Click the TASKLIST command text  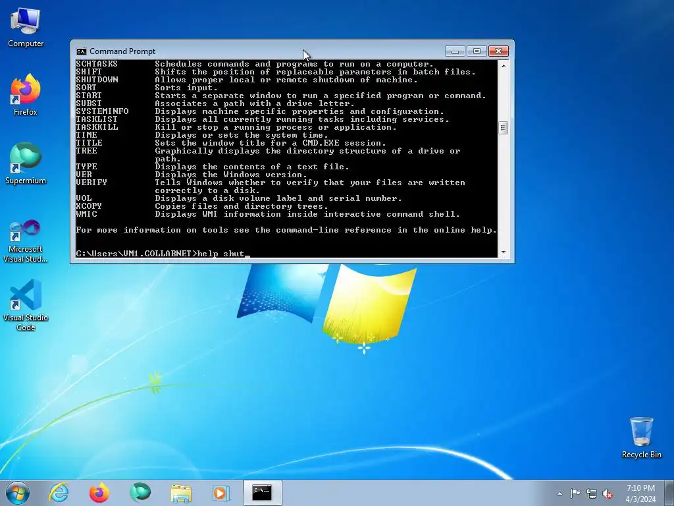coord(97,119)
